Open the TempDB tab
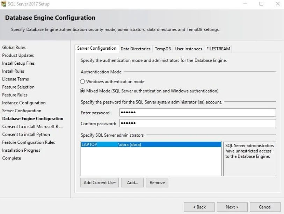 [x=163, y=49]
